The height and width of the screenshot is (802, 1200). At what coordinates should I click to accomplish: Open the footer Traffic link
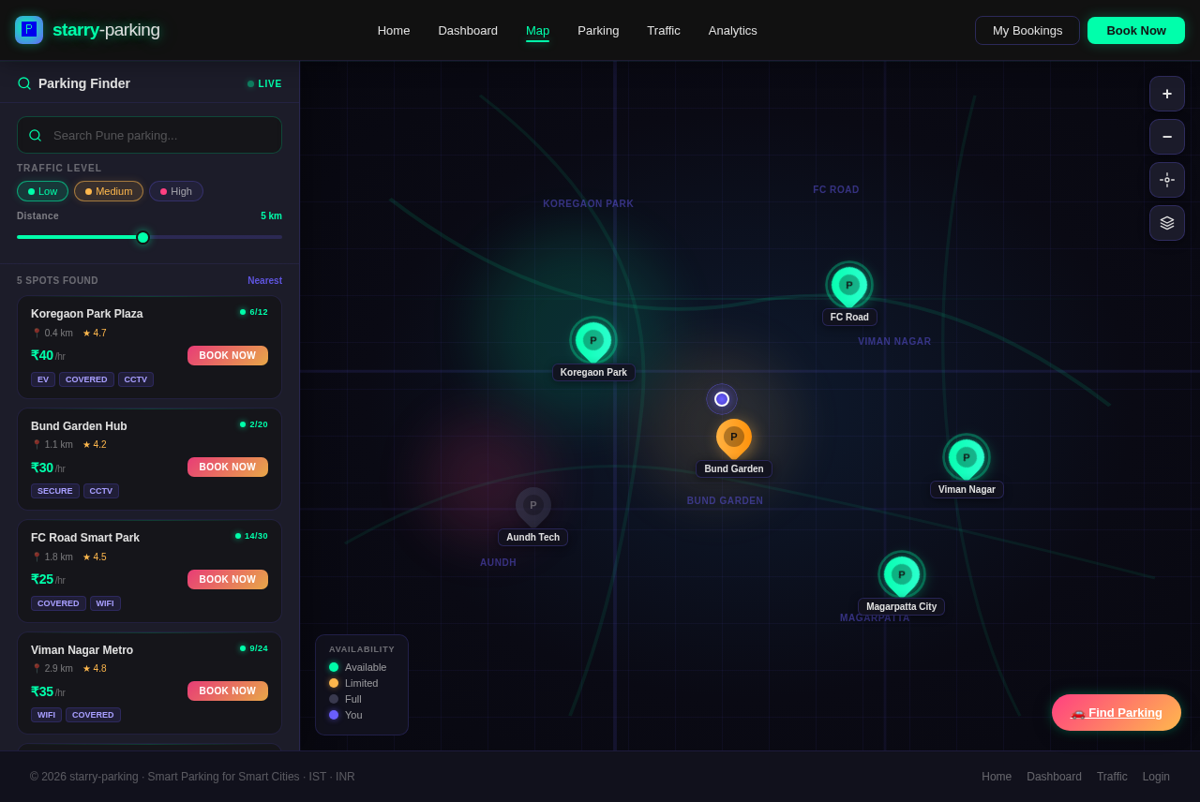coord(1112,777)
